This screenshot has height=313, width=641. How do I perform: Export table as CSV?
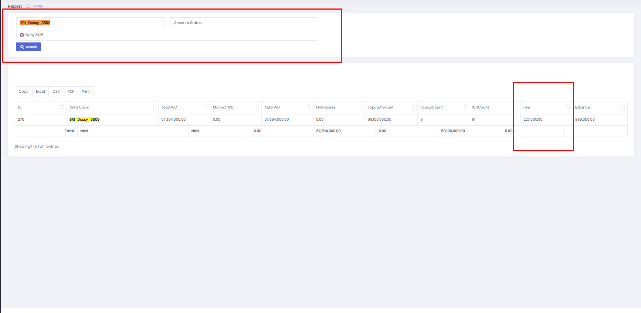[x=56, y=92]
